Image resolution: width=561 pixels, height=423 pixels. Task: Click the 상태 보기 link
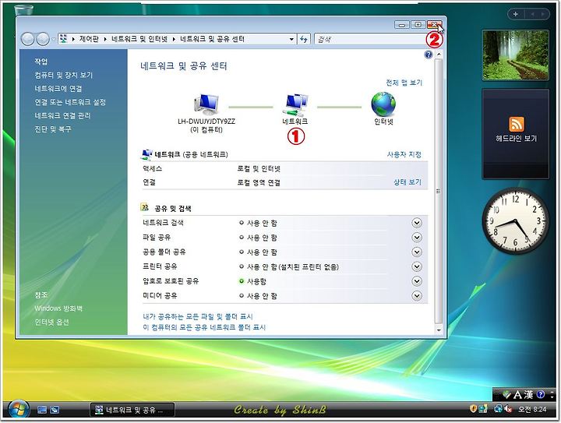(408, 182)
